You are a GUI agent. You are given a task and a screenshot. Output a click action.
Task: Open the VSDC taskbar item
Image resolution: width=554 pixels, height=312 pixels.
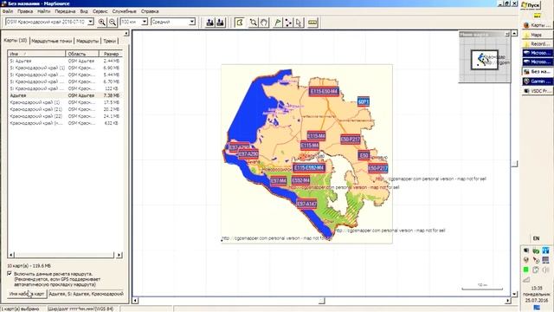(537, 91)
